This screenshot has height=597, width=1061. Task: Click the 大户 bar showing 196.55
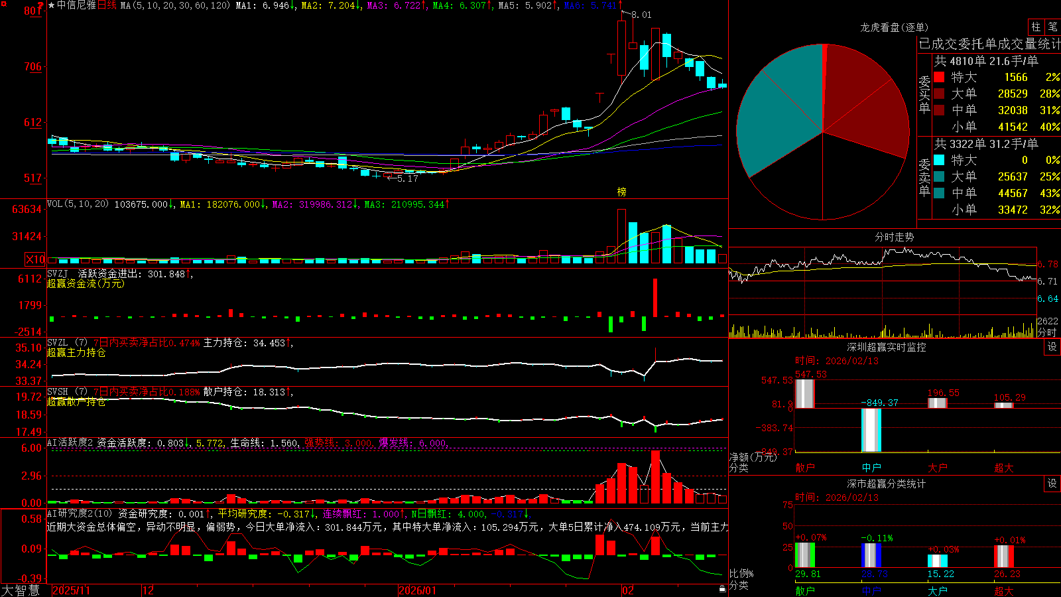[938, 403]
